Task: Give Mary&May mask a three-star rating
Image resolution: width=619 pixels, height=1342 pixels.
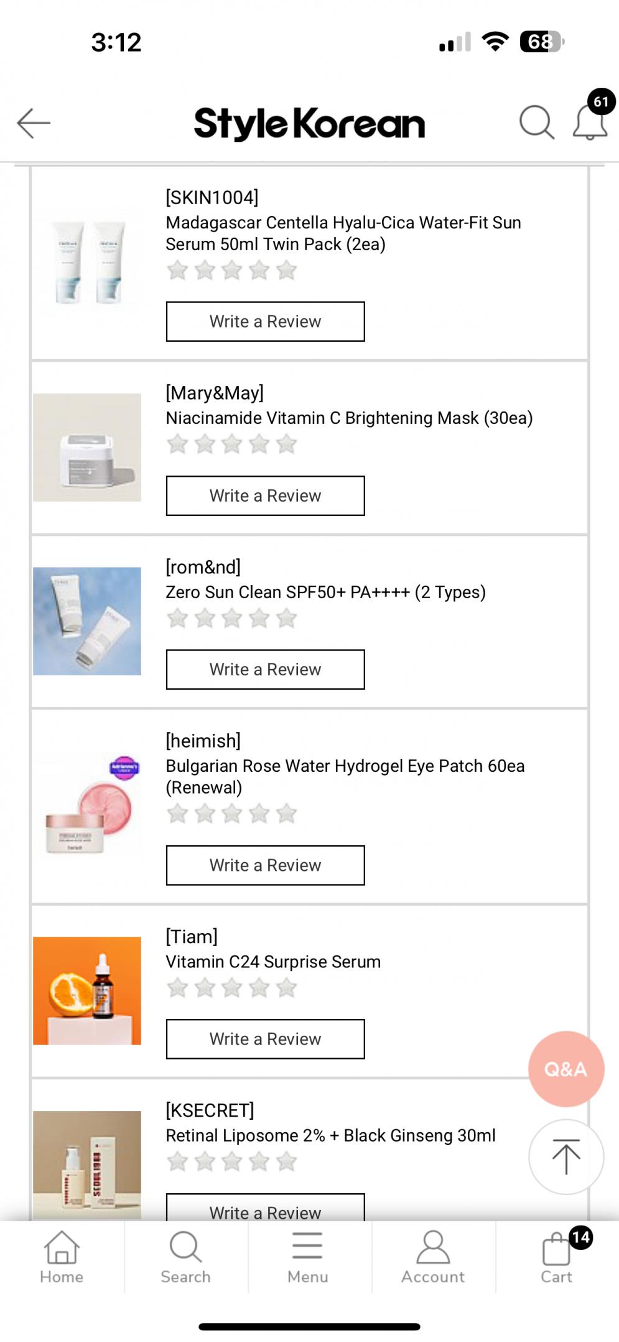Action: coord(232,444)
